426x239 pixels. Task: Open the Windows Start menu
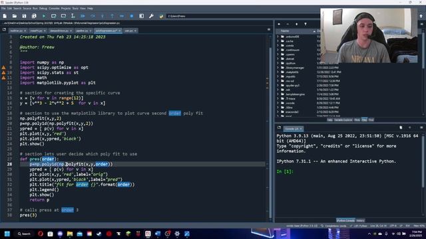[7, 234]
